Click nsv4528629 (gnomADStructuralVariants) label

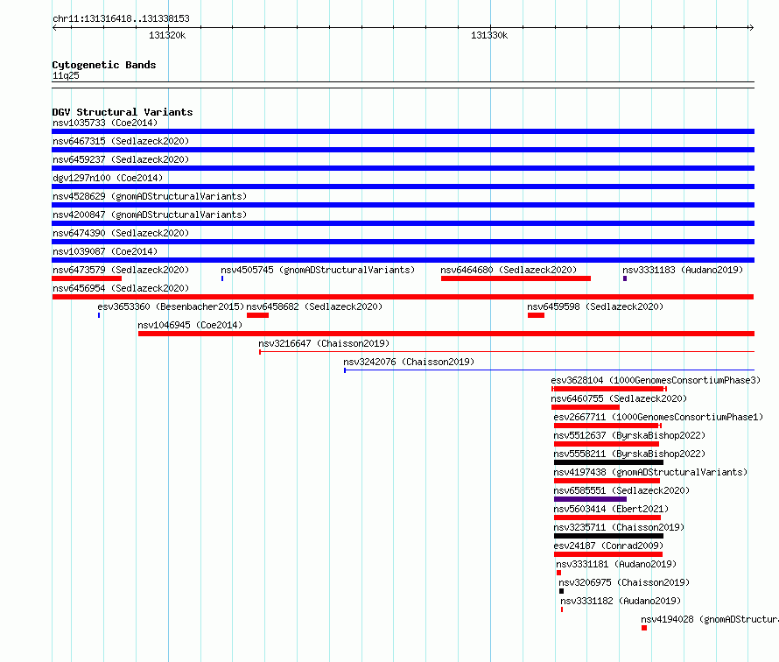[x=150, y=196]
